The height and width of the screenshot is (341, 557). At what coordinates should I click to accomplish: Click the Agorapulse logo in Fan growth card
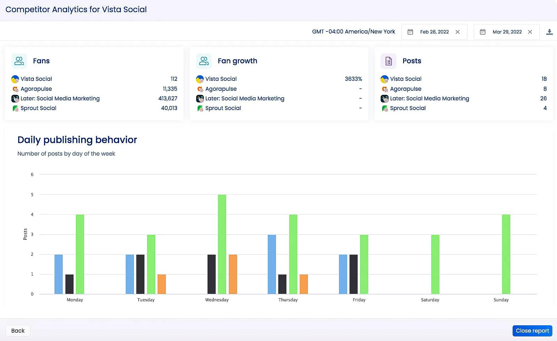point(199,89)
